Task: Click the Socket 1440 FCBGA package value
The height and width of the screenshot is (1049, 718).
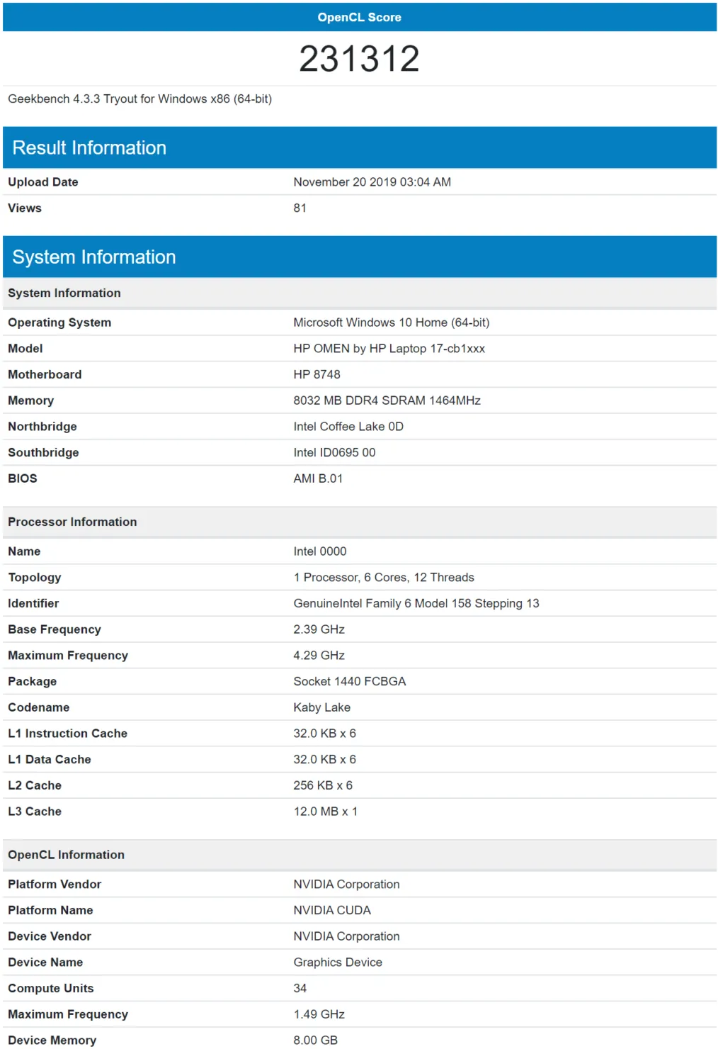Action: 349,681
